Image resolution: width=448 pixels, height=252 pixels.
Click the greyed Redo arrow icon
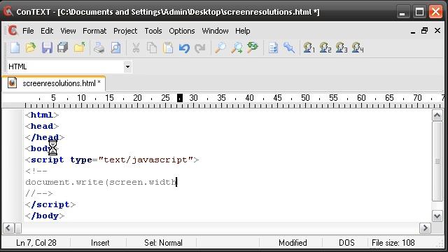[x=199, y=48]
